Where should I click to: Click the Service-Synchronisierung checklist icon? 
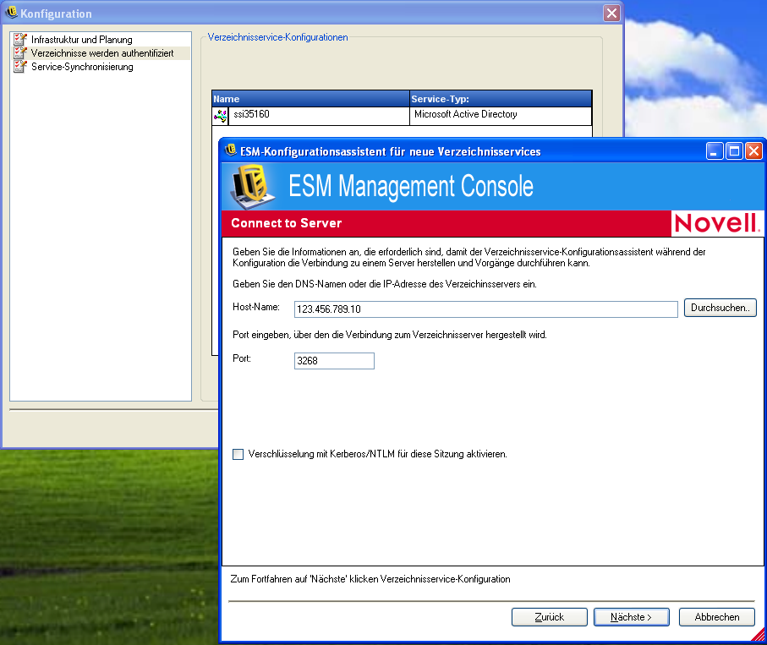pos(20,67)
